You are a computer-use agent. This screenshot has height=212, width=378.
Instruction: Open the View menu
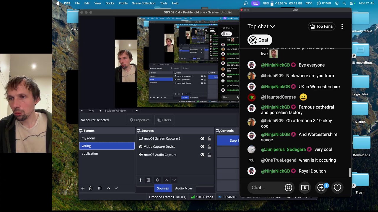(x=97, y=3)
